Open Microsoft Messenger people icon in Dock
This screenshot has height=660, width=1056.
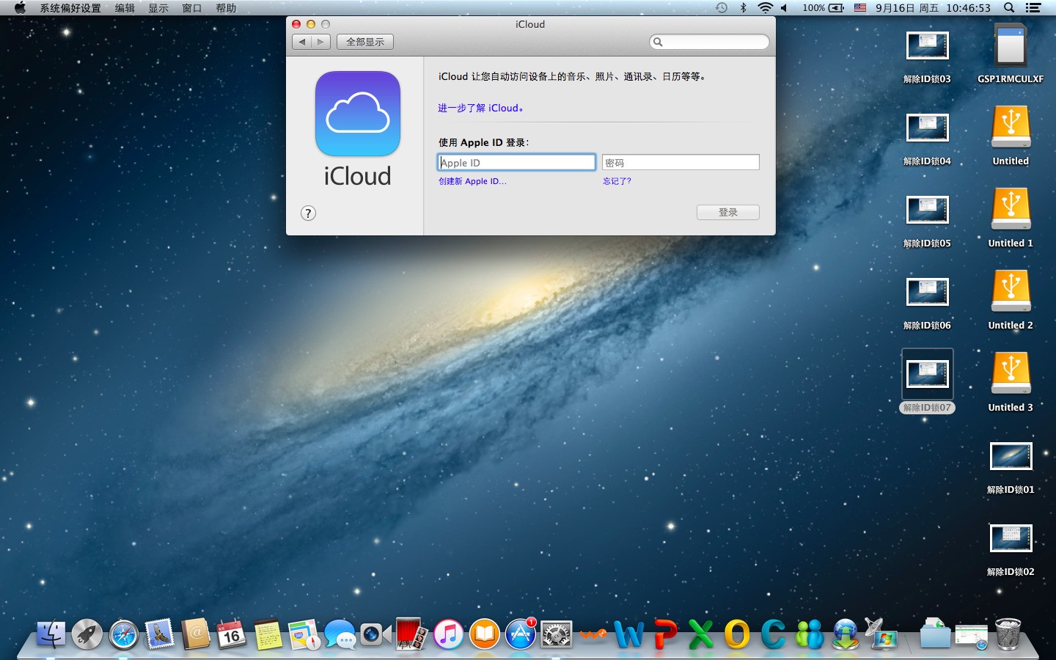[810, 634]
